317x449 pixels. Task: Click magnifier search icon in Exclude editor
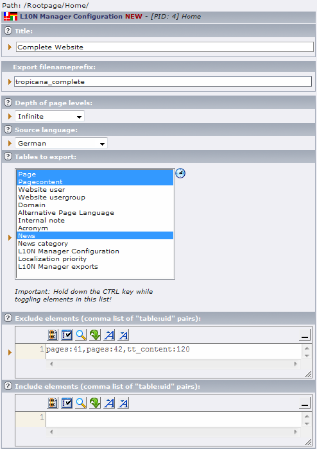81,335
